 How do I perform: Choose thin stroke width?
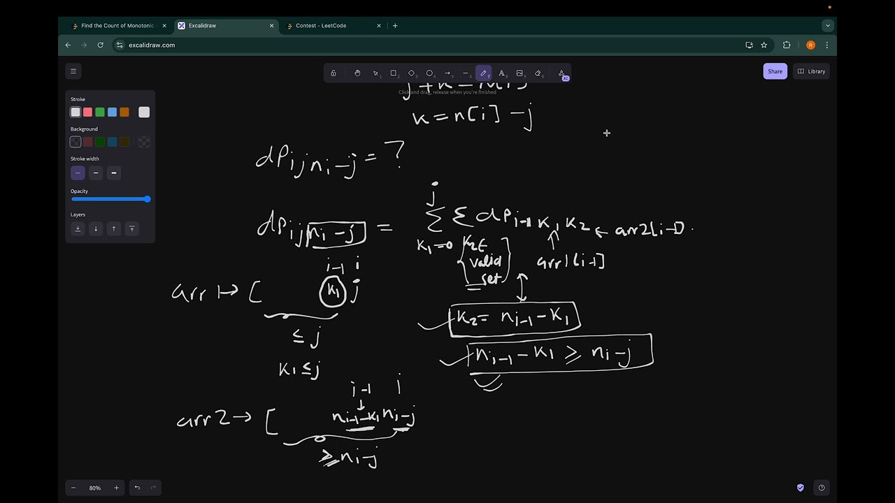pos(78,173)
